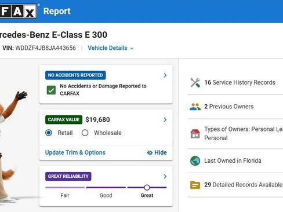Select the Retail radio button
Screen dimensions: 283x212
pos(49,133)
